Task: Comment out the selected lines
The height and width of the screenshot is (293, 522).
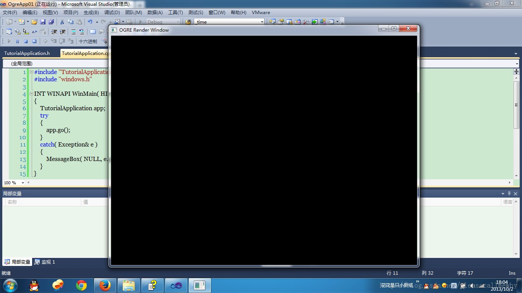Action: pos(73,32)
